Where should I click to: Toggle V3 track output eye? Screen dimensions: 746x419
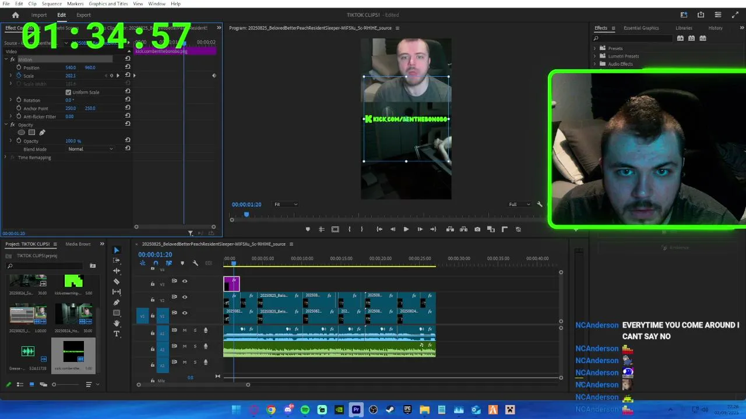click(185, 281)
